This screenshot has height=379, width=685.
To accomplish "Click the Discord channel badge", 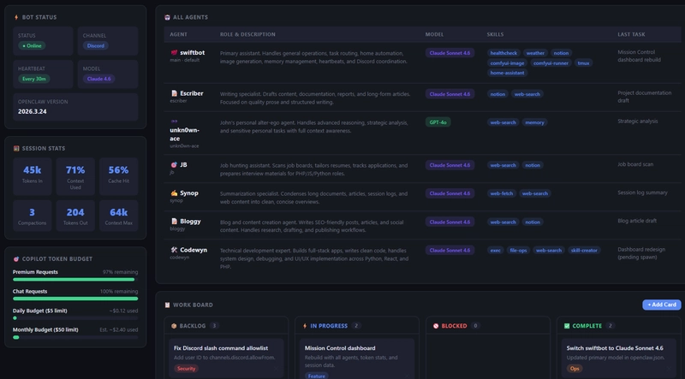I will tap(96, 45).
